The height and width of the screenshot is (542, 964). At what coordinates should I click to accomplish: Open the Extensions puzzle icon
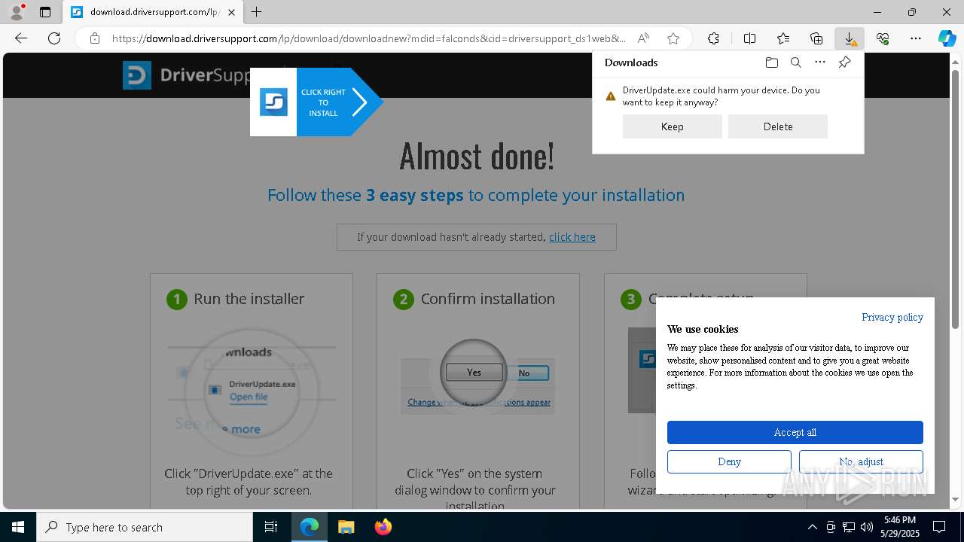coord(713,38)
